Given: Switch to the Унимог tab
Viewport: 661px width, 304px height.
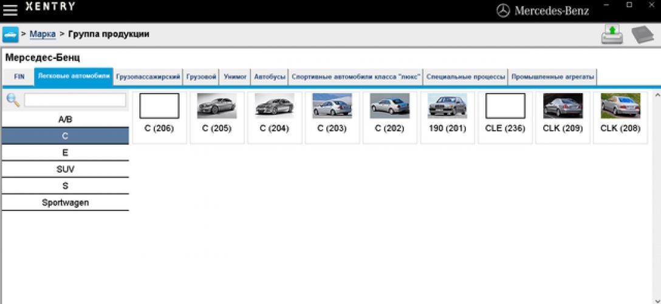Looking at the screenshot, I should pos(235,77).
